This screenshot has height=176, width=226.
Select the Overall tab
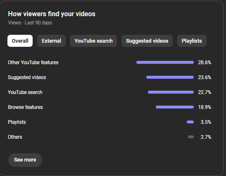point(20,41)
